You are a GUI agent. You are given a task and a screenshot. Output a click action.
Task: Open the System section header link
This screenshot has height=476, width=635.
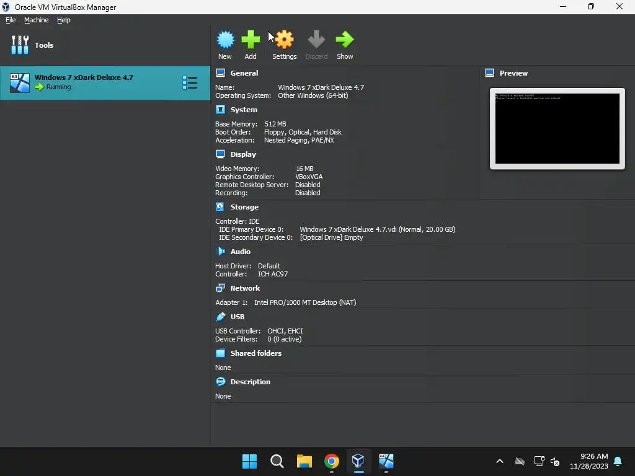click(x=244, y=110)
